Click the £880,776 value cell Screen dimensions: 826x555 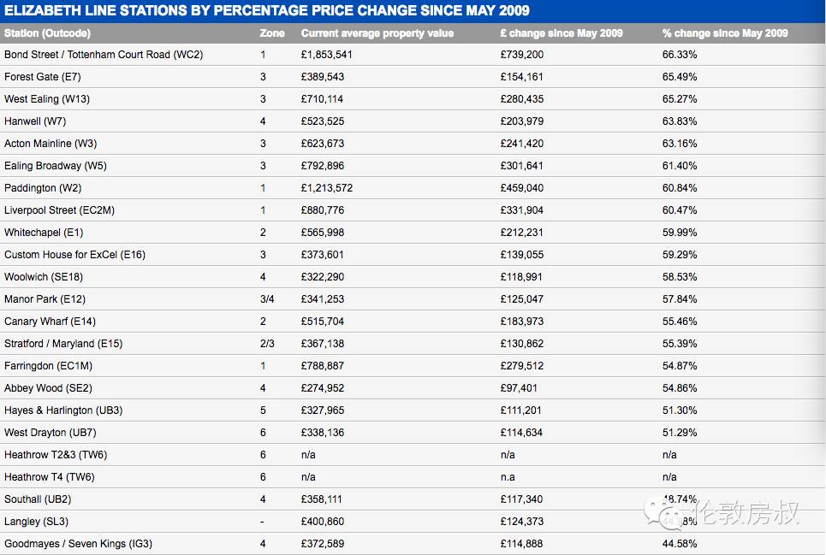(323, 210)
